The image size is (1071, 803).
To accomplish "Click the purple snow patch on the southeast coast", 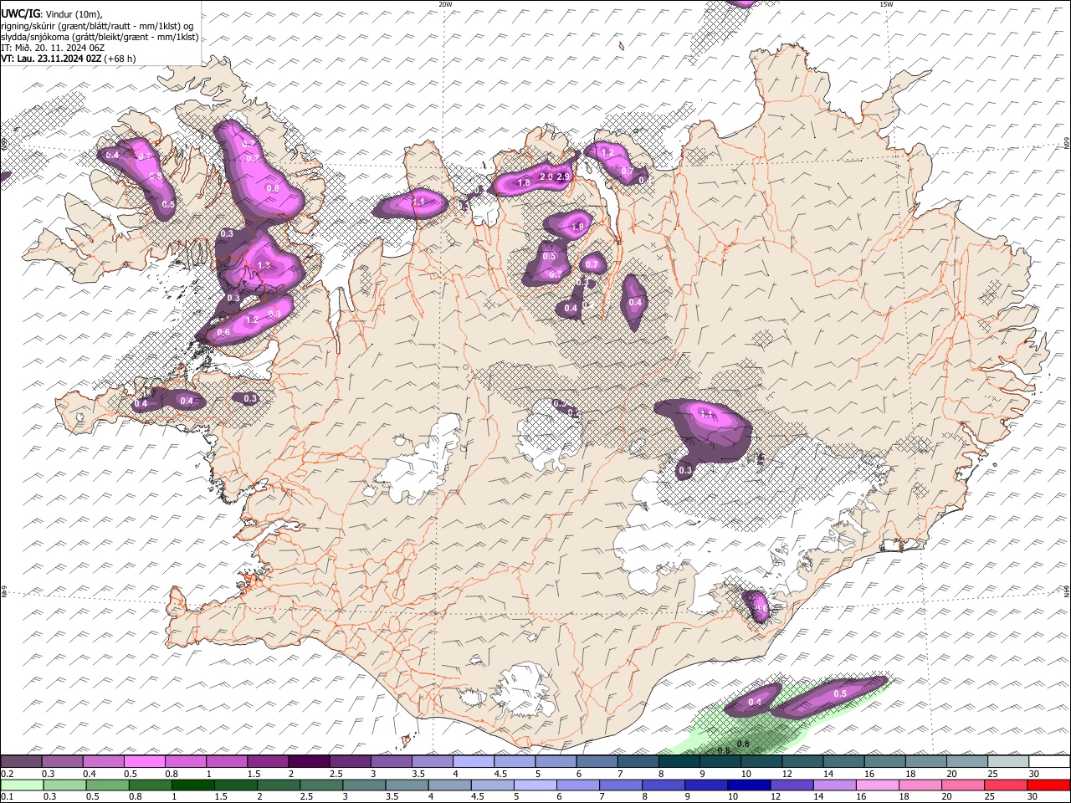I will click(x=756, y=606).
